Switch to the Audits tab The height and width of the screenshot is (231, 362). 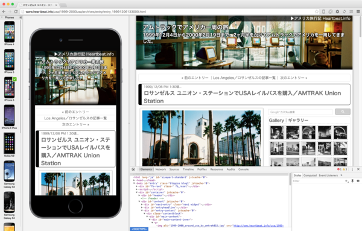pos(230,169)
